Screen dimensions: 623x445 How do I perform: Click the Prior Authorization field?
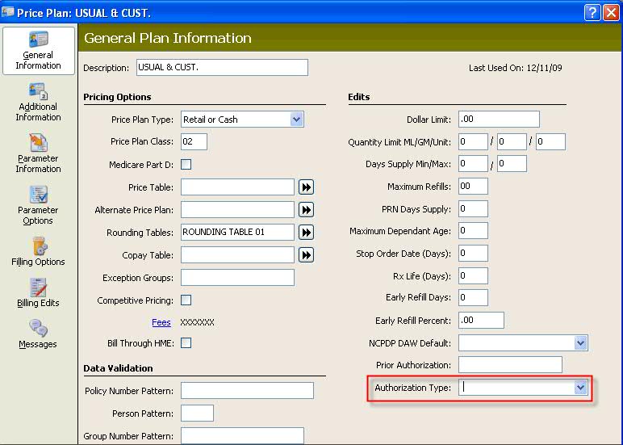pos(510,365)
